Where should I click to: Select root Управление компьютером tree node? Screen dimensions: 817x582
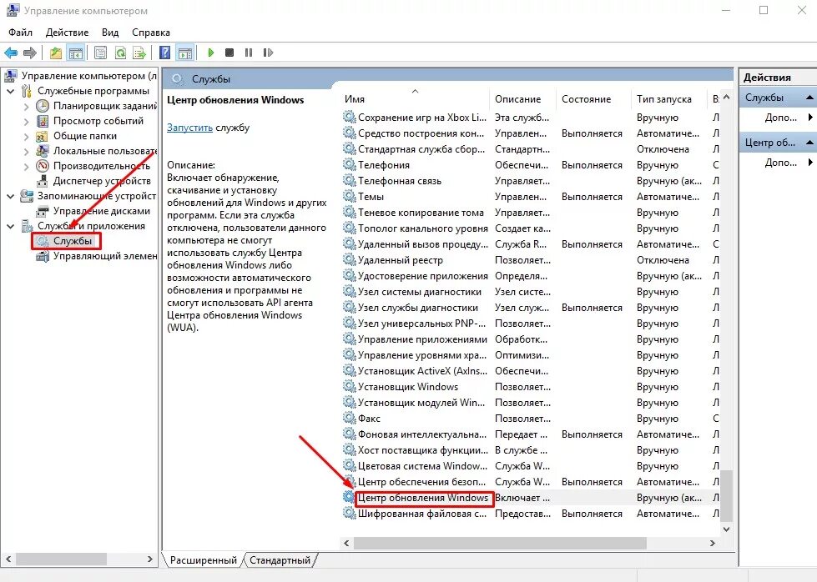click(x=88, y=76)
